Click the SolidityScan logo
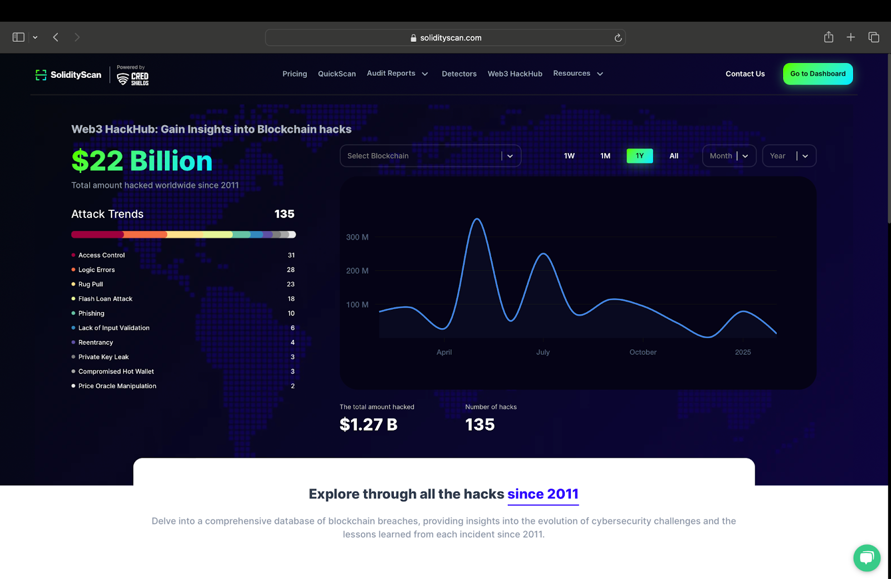This screenshot has height=579, width=891. [x=67, y=74]
